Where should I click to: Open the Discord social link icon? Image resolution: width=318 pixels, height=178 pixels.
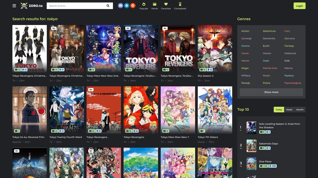[121, 6]
